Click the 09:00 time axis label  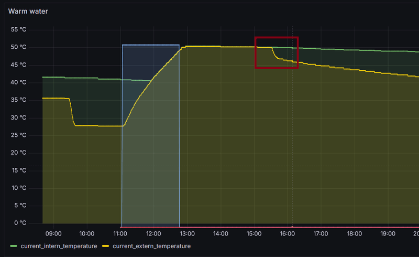click(x=53, y=234)
